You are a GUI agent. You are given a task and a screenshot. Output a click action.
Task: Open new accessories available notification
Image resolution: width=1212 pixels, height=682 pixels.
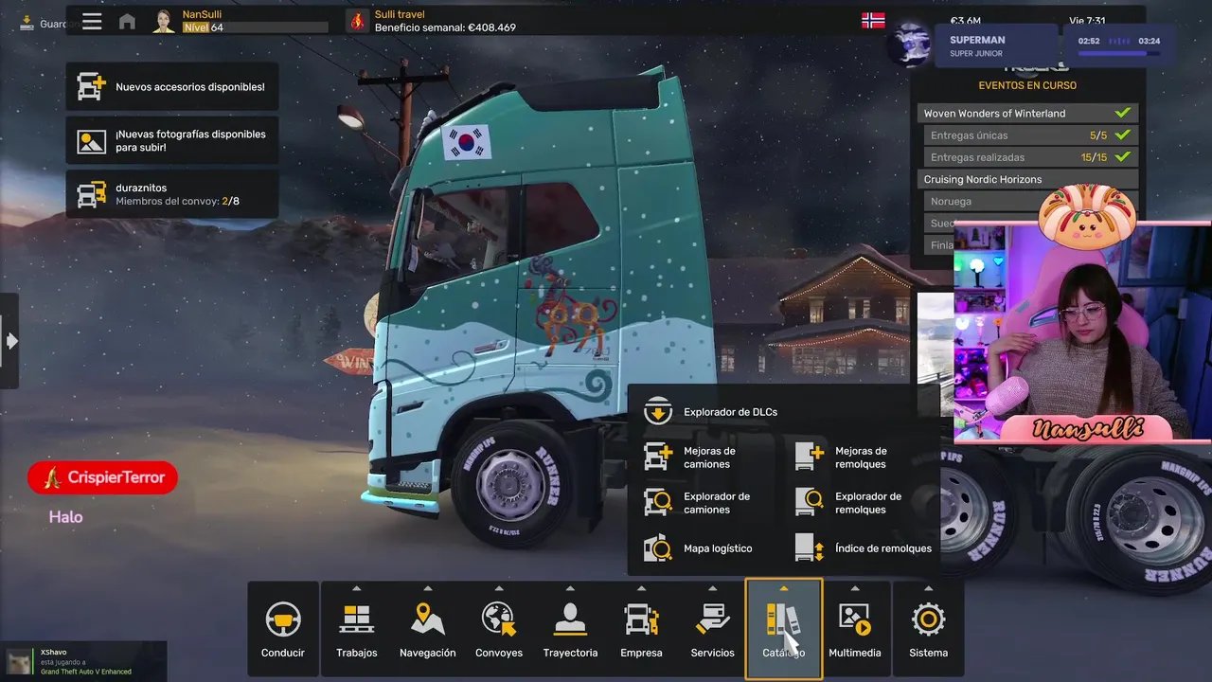point(172,86)
